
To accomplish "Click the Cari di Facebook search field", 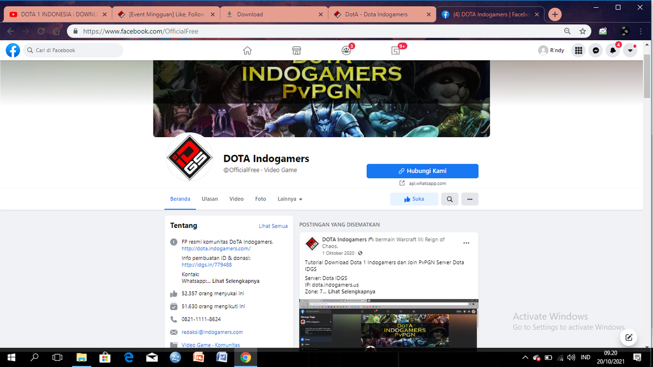I will [x=73, y=50].
